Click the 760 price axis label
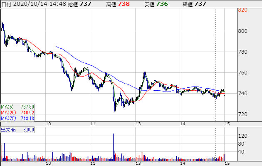This screenshot has width=262, height=166. coord(242,73)
